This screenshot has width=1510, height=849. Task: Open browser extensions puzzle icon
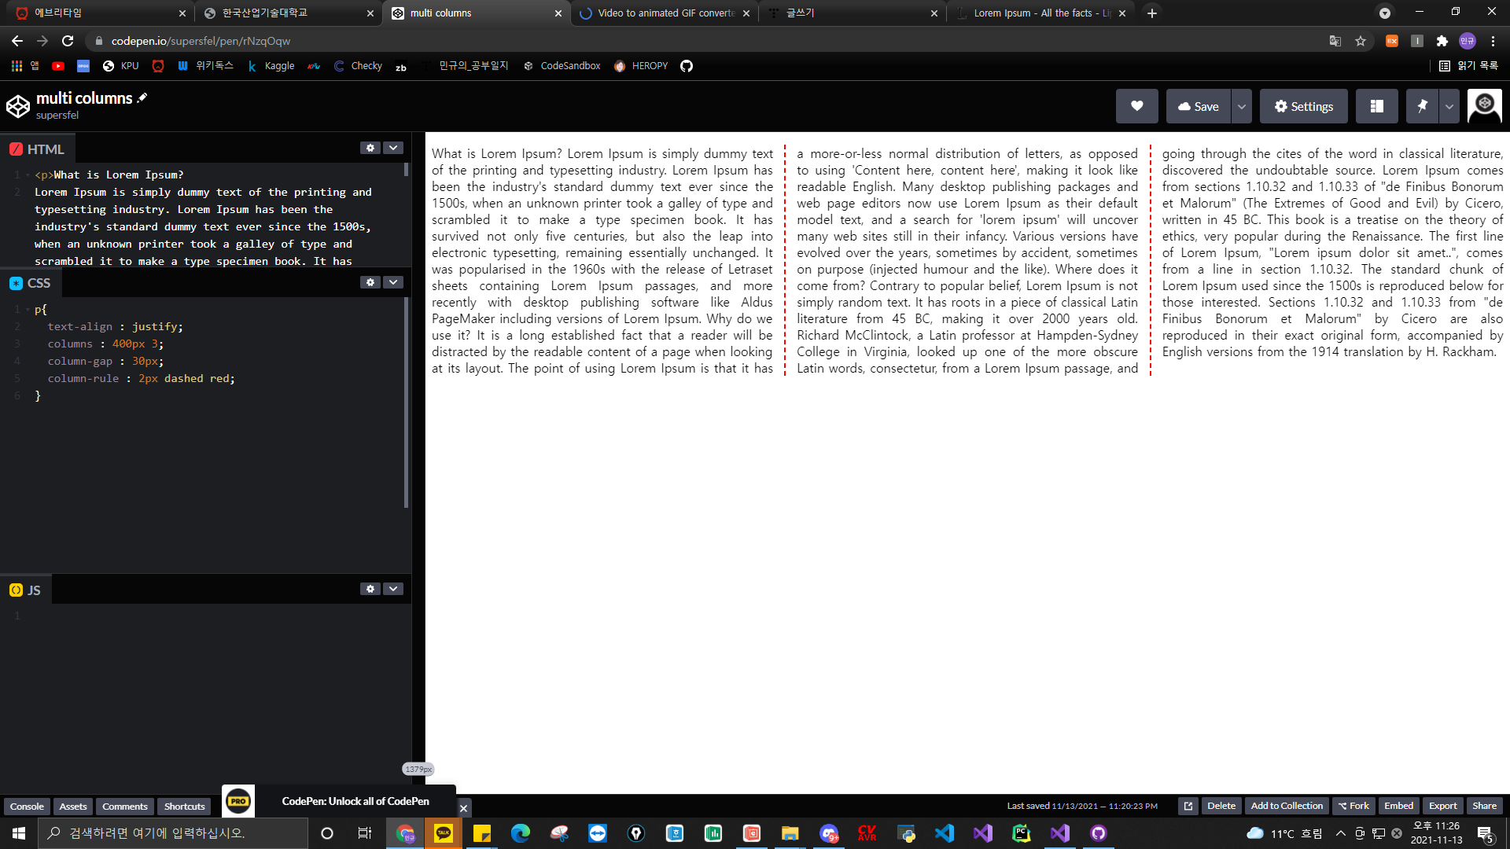tap(1442, 41)
